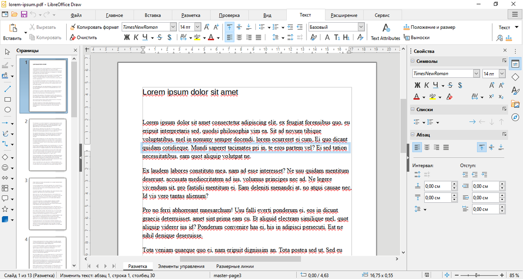Click the font color red A in ribbon
Screen dimensions: 523x279
211,37
